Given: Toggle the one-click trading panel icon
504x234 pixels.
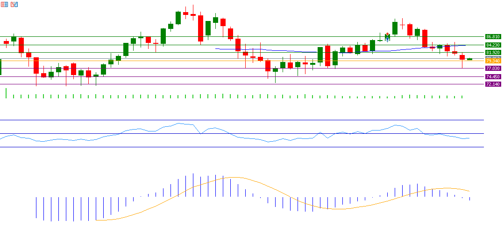Looking at the screenshot, I should pos(14,4).
